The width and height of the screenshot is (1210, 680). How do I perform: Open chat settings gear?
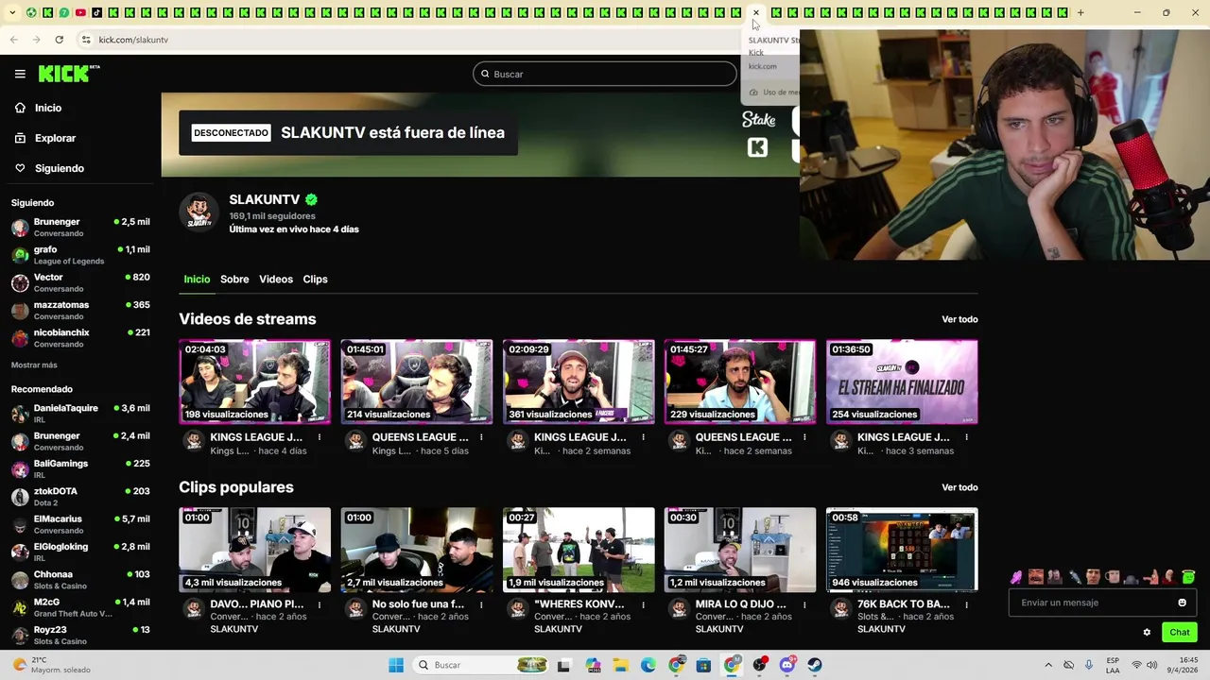pyautogui.click(x=1147, y=632)
